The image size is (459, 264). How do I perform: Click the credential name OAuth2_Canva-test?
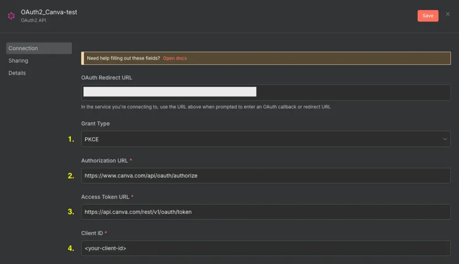coord(49,12)
